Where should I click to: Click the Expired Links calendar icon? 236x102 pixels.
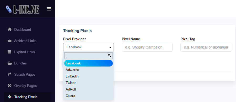9,52
